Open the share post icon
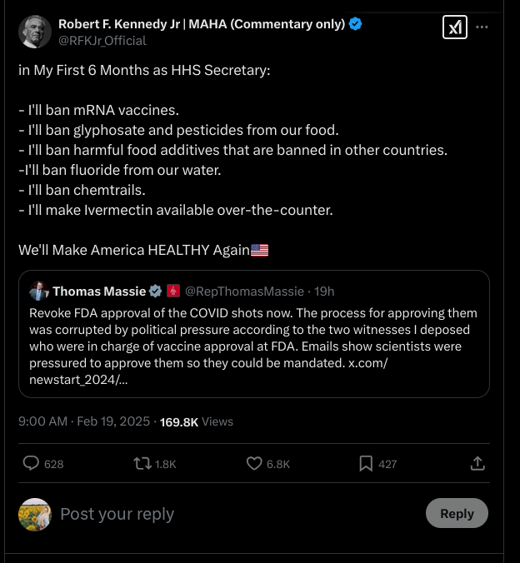The height and width of the screenshot is (563, 520). (x=477, y=463)
